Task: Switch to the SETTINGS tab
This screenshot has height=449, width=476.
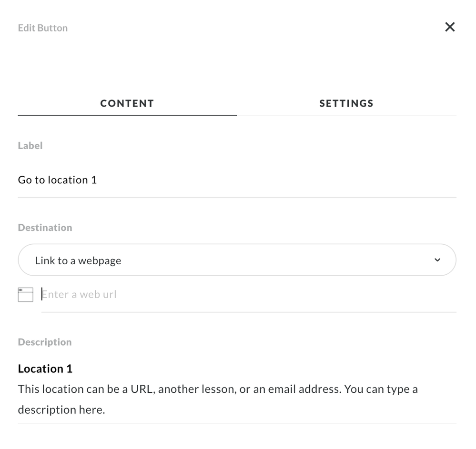Action: [x=346, y=103]
